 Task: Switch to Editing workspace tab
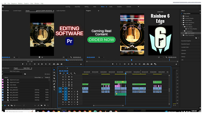coord(86,7)
